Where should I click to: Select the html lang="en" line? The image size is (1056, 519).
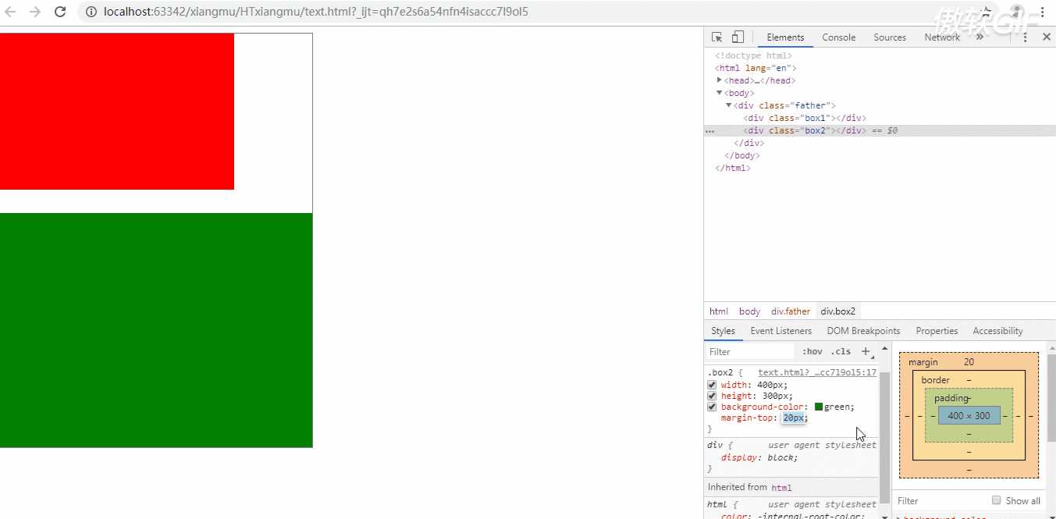(756, 68)
